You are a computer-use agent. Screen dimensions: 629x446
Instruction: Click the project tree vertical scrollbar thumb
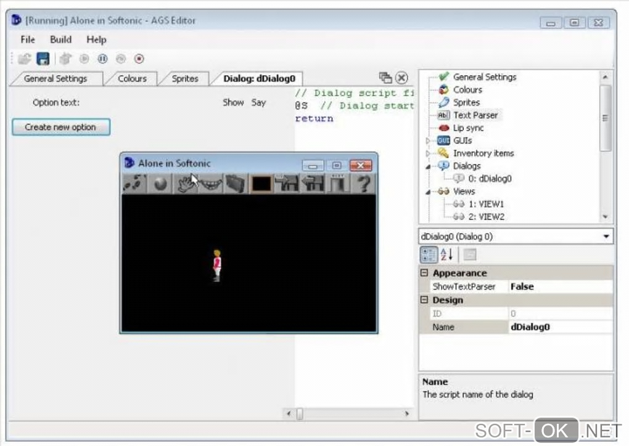point(606,118)
